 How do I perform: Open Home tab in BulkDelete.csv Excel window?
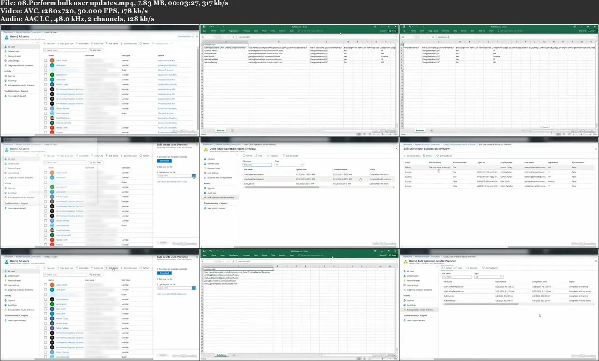214,255
